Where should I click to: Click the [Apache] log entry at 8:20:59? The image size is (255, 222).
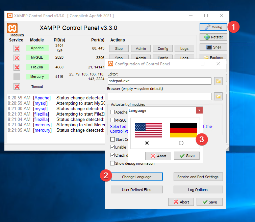click(42, 98)
